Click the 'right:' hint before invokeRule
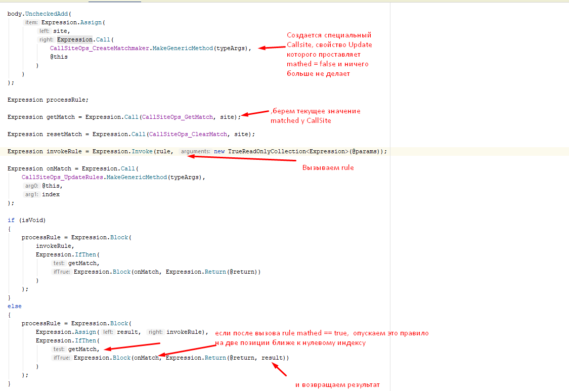Image resolution: width=569 pixels, height=391 pixels. click(x=156, y=332)
